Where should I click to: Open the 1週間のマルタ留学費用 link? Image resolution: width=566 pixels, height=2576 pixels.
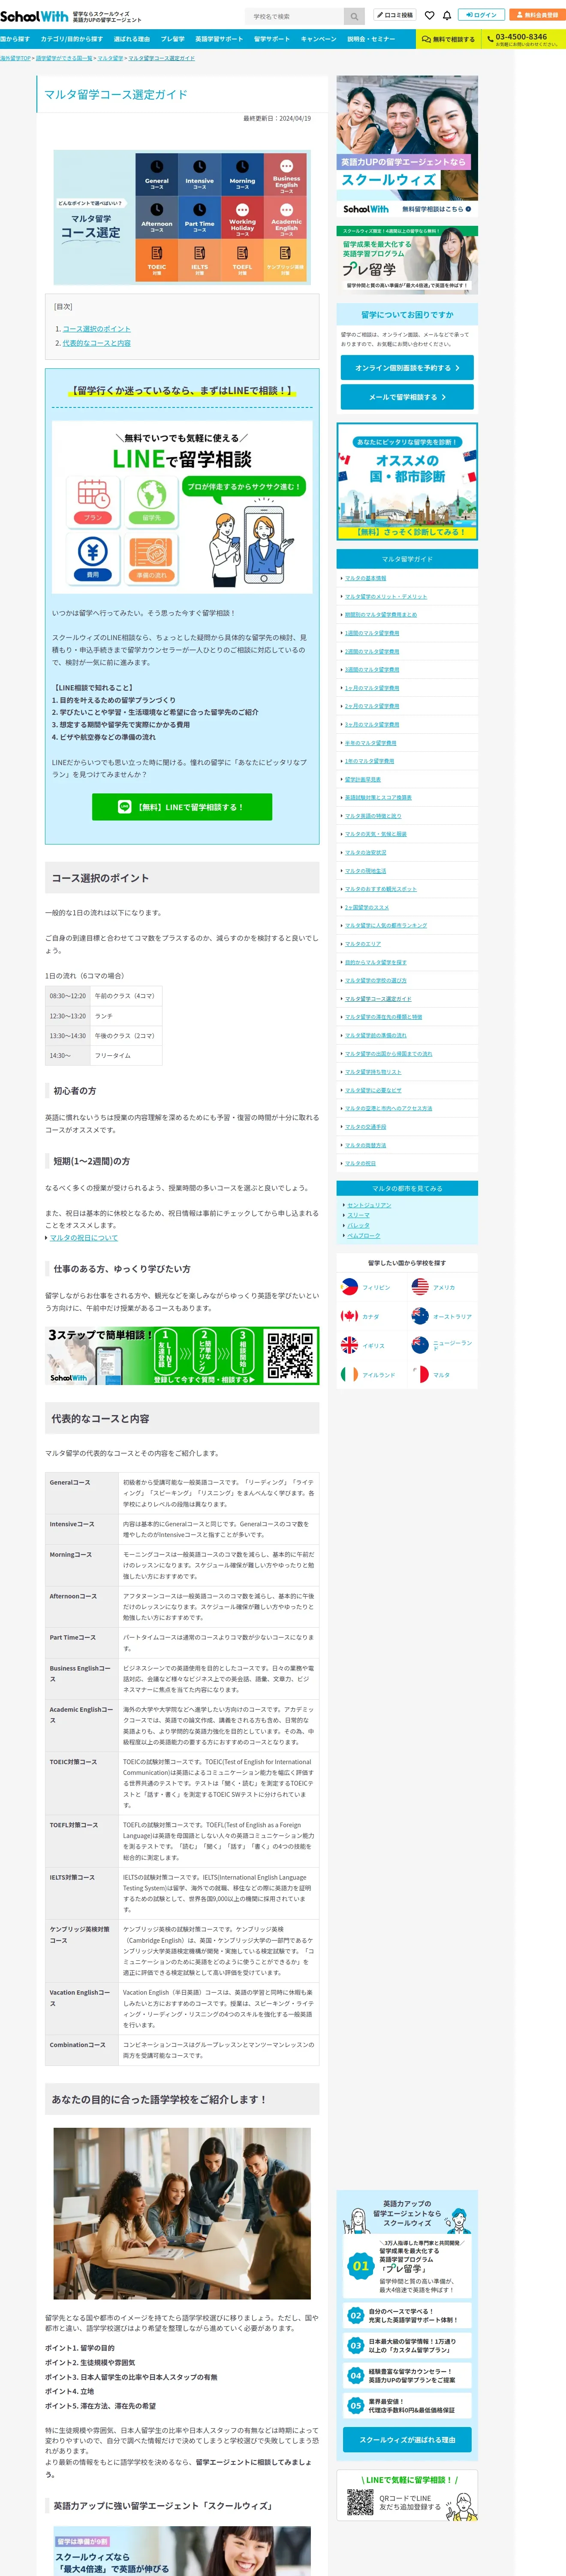(372, 633)
